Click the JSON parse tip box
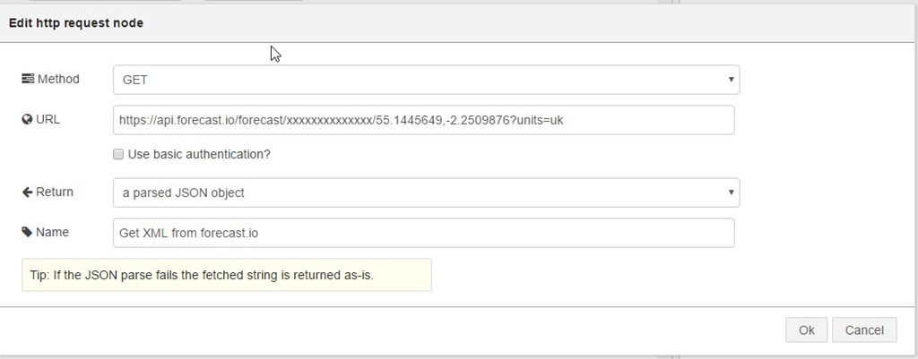Image resolution: width=918 pixels, height=359 pixels. (226, 275)
